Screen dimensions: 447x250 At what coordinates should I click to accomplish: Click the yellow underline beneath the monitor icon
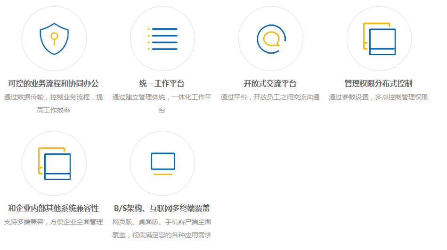pyautogui.click(x=163, y=174)
